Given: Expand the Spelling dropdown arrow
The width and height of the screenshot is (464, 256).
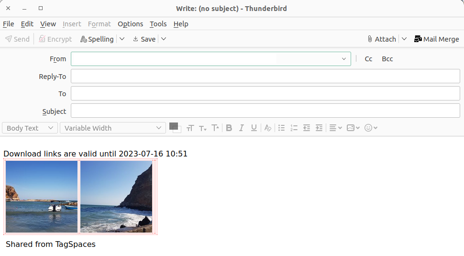Looking at the screenshot, I should click(x=122, y=39).
